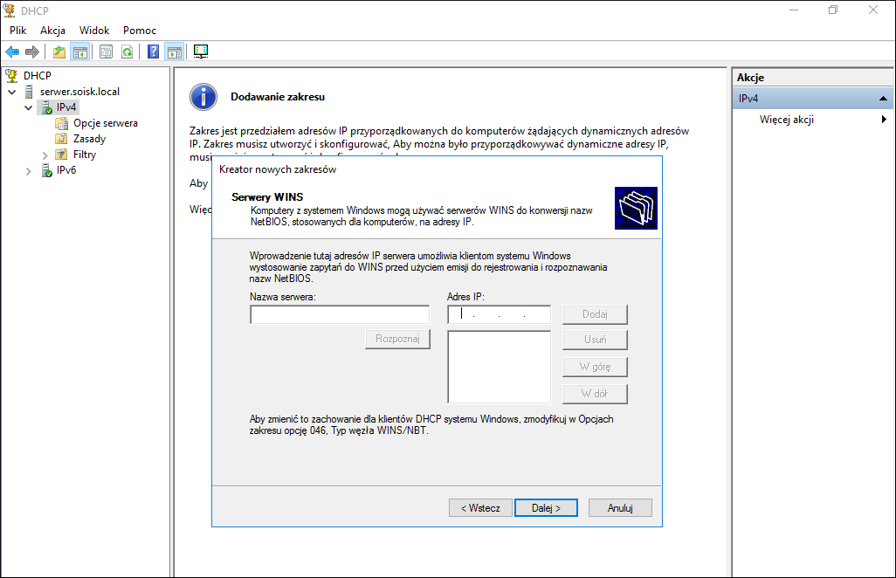
Task: Click the IPv4 node icon
Action: tap(47, 107)
